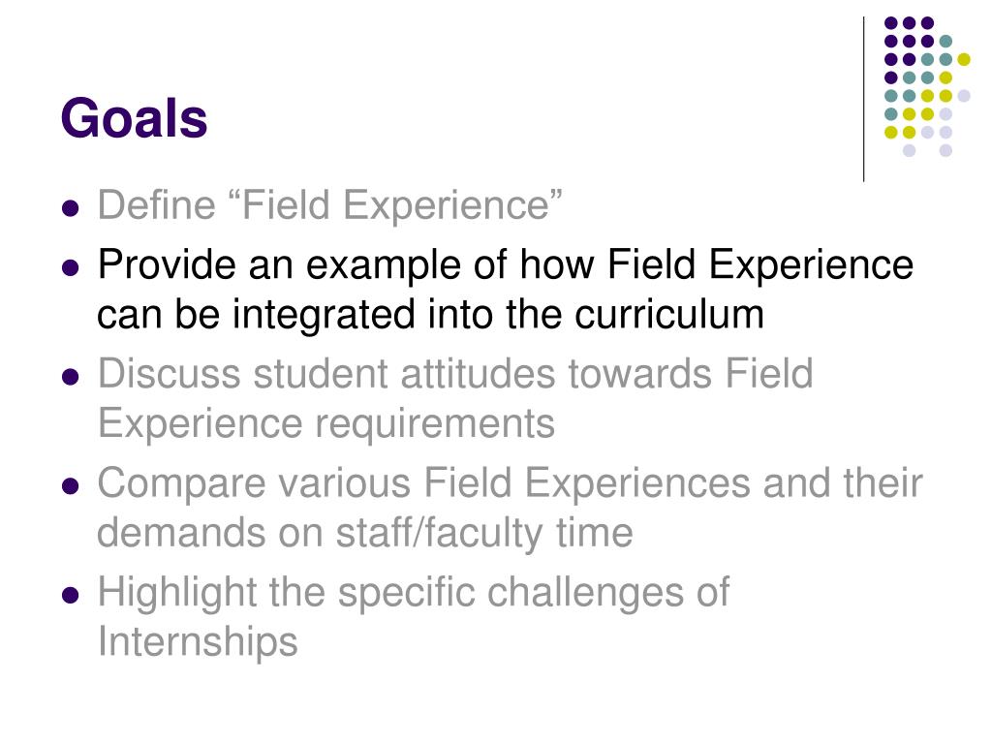Select "Compare various Field Experiences and their" line
The image size is (992, 744).
[x=510, y=482]
